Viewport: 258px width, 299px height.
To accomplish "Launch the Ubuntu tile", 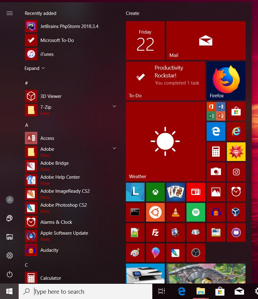I will click(155, 212).
